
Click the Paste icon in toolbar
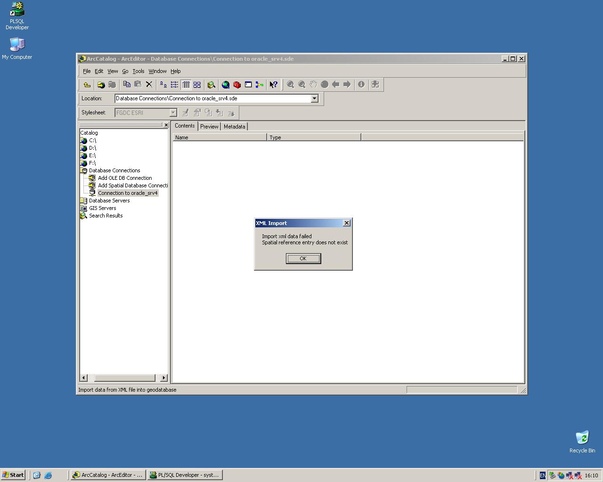tap(138, 85)
